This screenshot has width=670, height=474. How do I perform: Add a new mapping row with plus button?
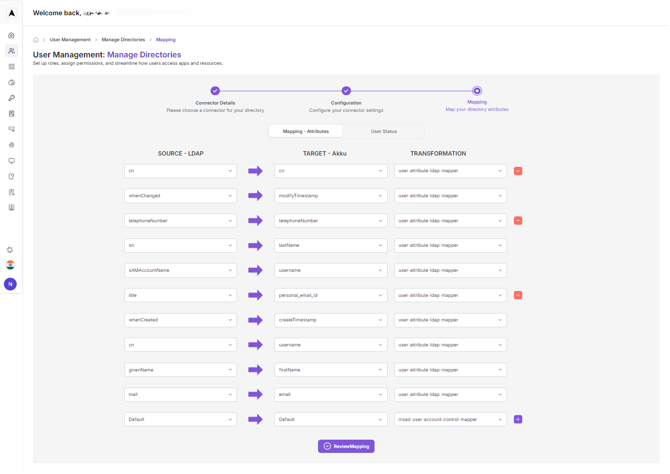point(518,419)
